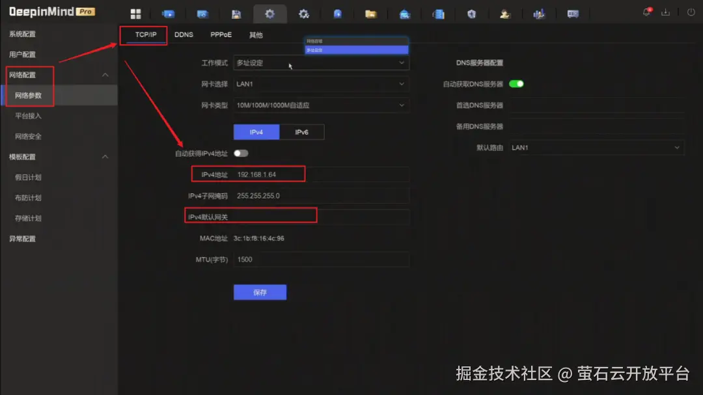Image resolution: width=703 pixels, height=395 pixels.
Task: Click the 保存 save button
Action: tap(260, 292)
